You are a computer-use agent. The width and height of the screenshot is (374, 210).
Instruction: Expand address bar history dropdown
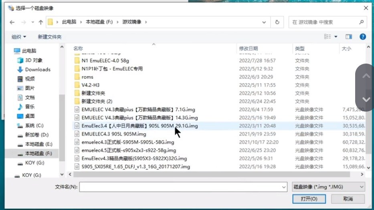[x=264, y=22]
